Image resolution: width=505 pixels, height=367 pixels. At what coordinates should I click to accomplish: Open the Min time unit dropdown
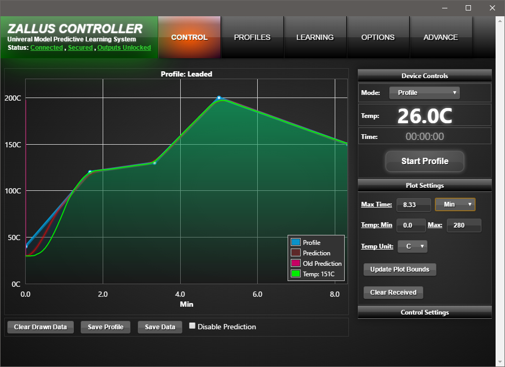click(x=455, y=204)
